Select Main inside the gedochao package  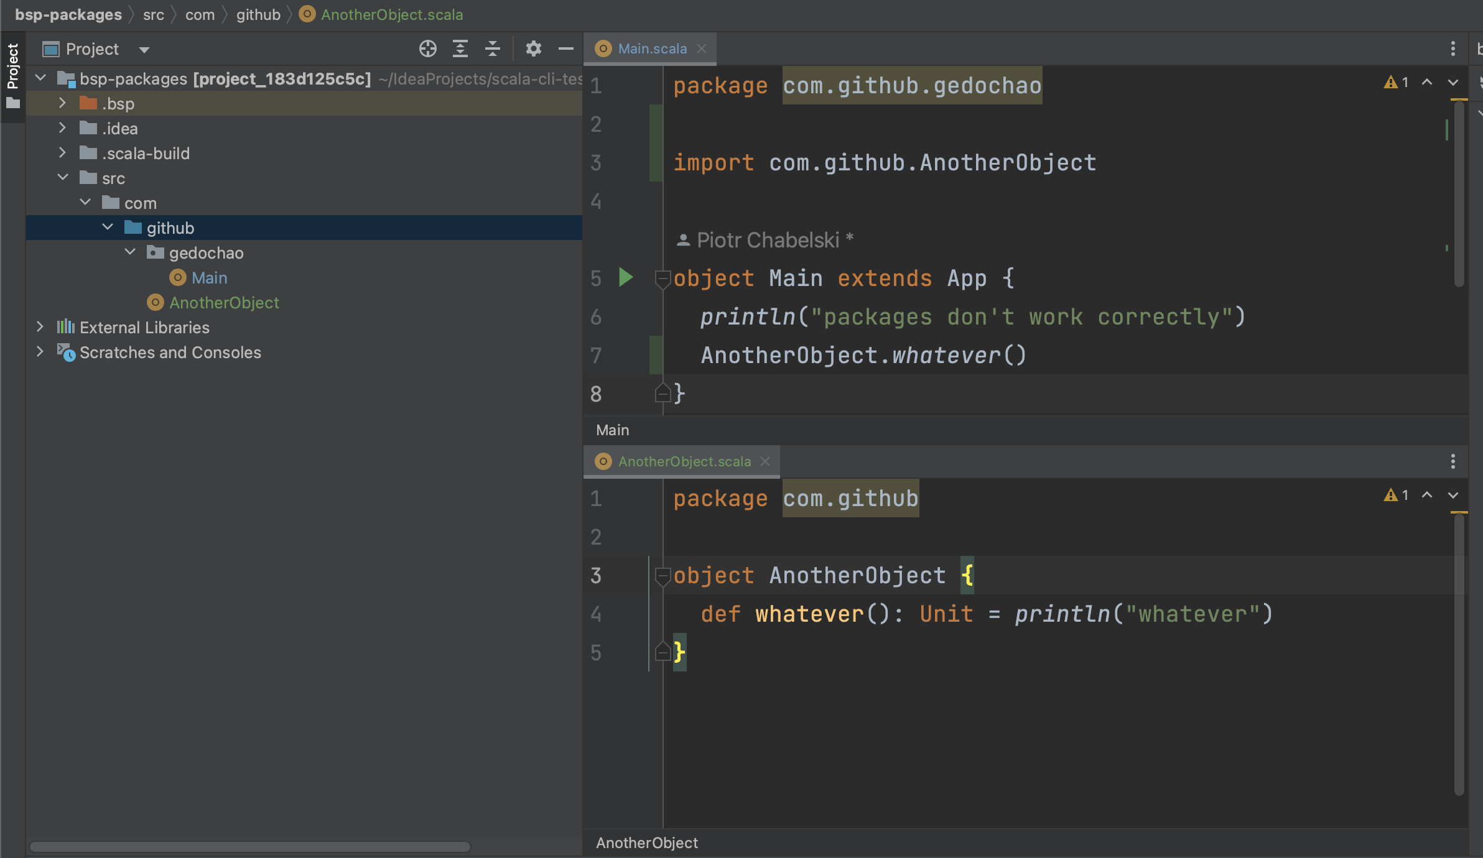(x=210, y=277)
